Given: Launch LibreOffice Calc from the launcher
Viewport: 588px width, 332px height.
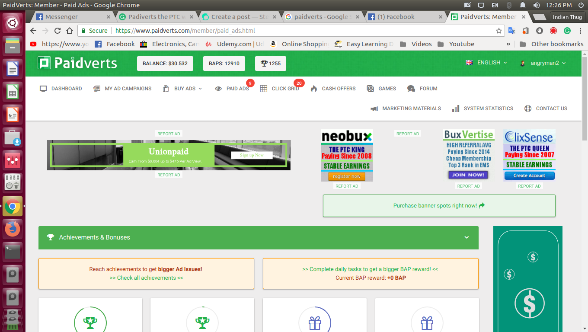Looking at the screenshot, I should pos(13,92).
